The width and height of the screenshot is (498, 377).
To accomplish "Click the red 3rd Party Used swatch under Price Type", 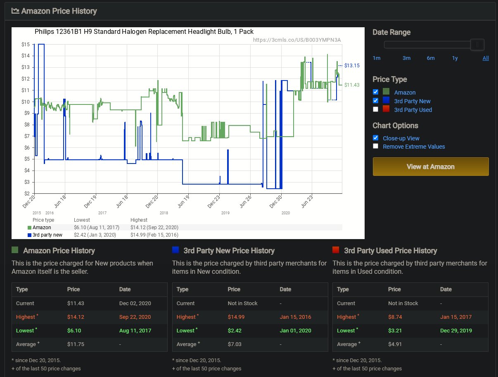I will tap(386, 109).
